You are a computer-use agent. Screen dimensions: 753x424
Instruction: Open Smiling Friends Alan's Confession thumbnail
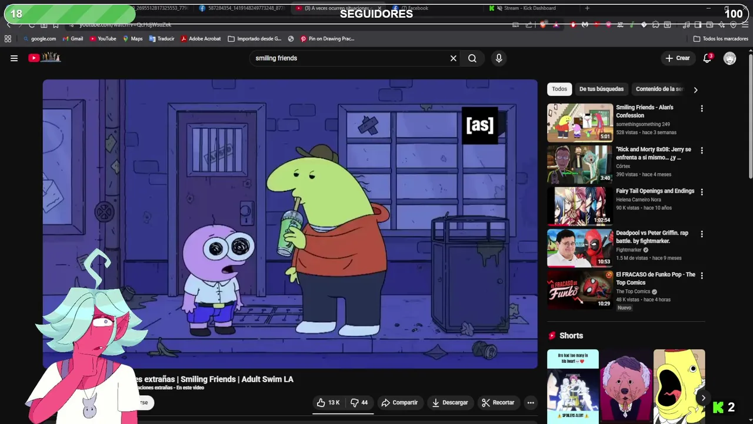click(x=580, y=122)
